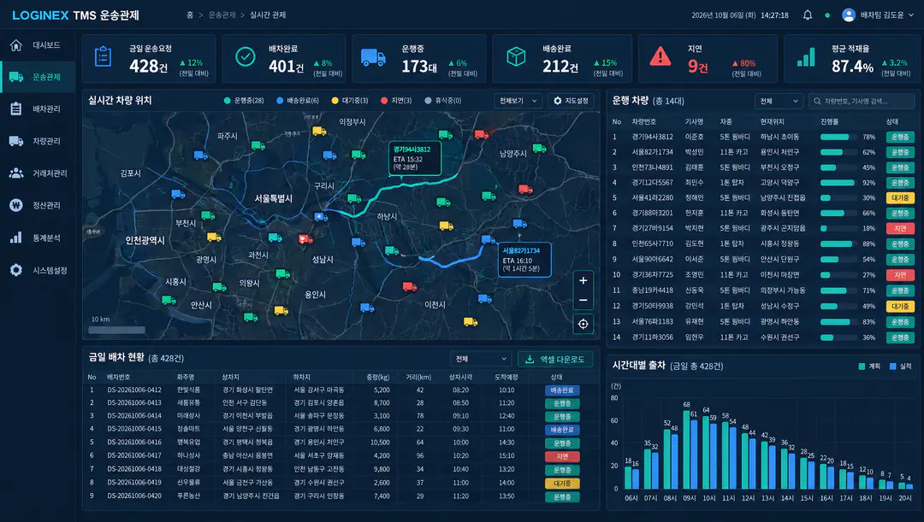Toggle 휴식중(0) map legend filter
924x522 pixels.
[x=443, y=101]
